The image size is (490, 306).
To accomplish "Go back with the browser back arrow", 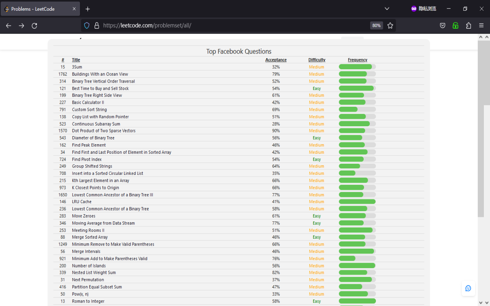I will (x=8, y=26).
